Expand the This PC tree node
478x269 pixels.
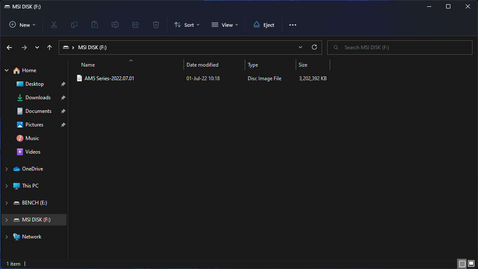click(x=7, y=185)
